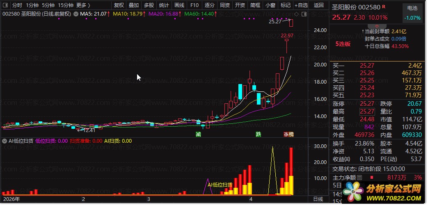Expand the AI低位扫货 indicator options arrow
The height and width of the screenshot is (205, 428).
click(x=4, y=141)
